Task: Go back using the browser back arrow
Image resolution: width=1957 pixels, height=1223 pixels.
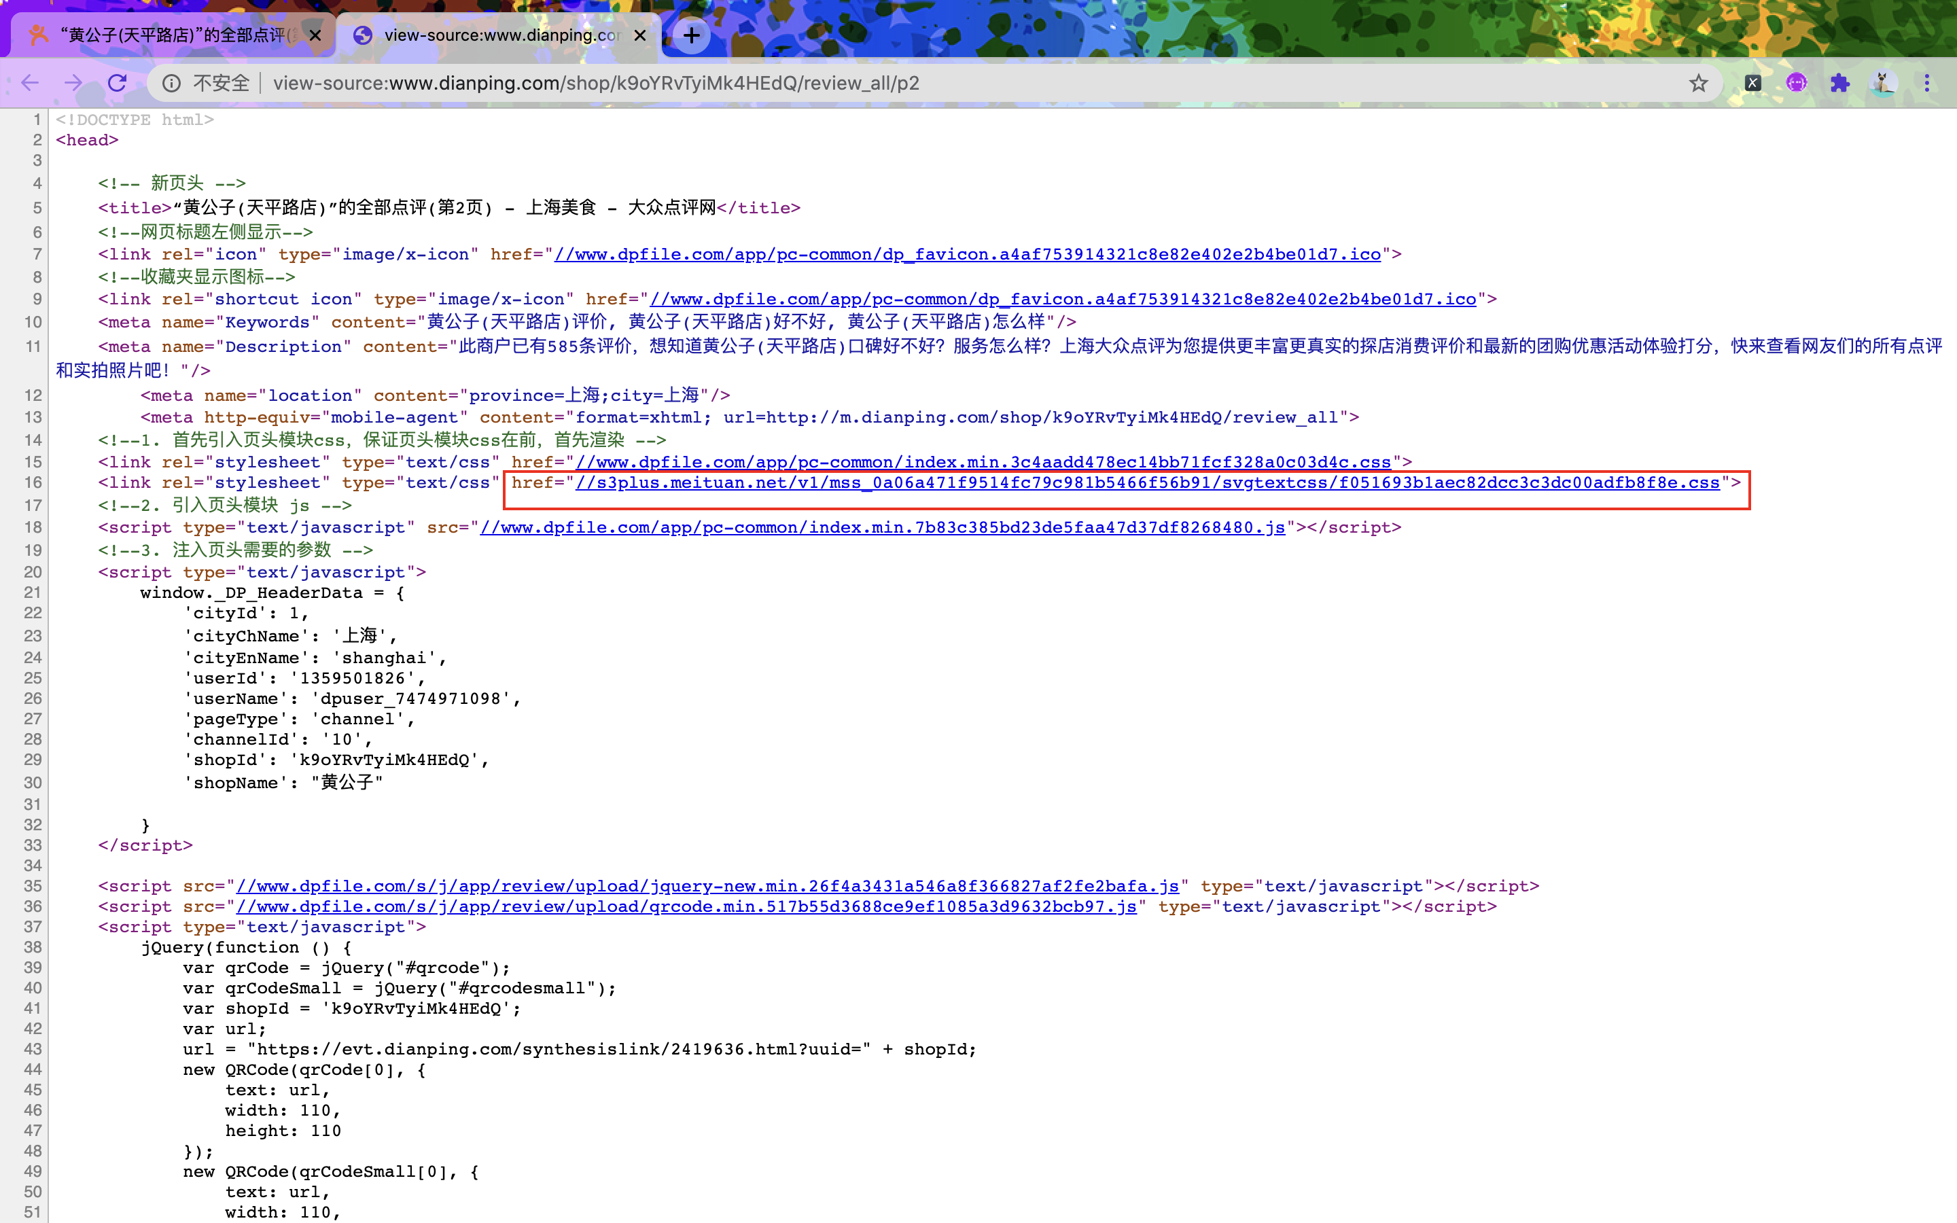Action: 30,82
